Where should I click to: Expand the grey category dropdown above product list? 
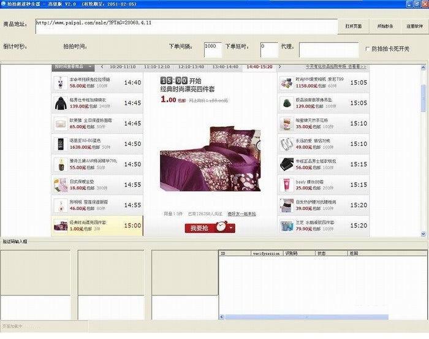pos(73,67)
